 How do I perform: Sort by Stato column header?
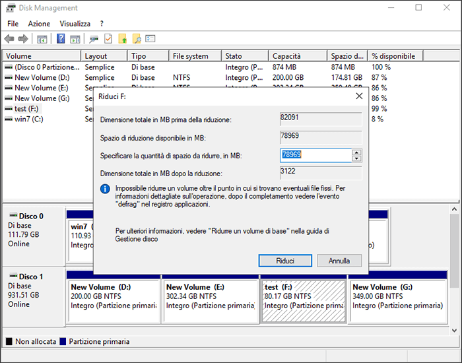point(245,56)
